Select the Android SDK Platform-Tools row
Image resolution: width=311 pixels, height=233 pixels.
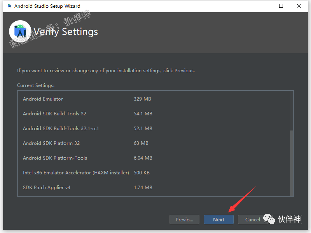[153, 158]
